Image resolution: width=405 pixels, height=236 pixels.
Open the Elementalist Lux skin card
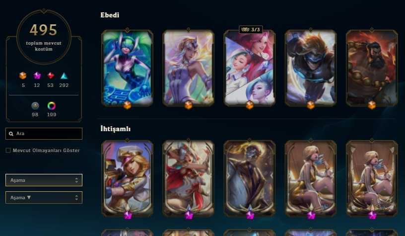(x=189, y=68)
